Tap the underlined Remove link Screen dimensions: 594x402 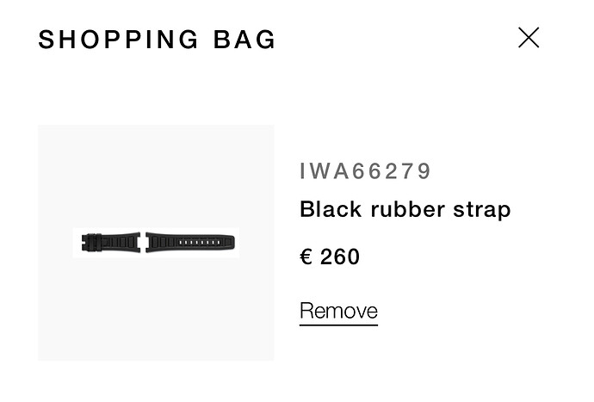(338, 312)
